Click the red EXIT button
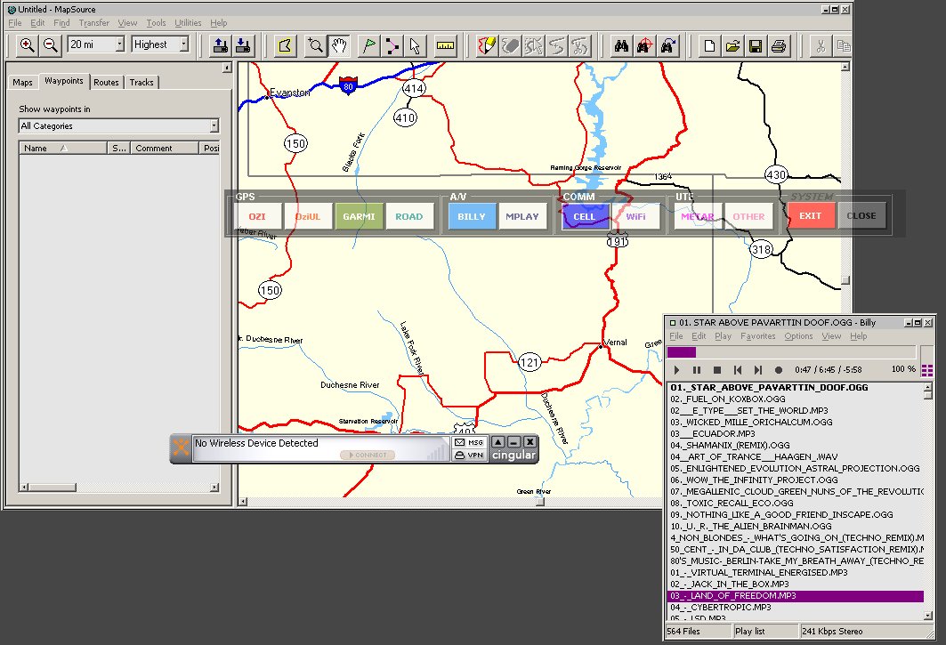The height and width of the screenshot is (645, 946). pyautogui.click(x=811, y=216)
